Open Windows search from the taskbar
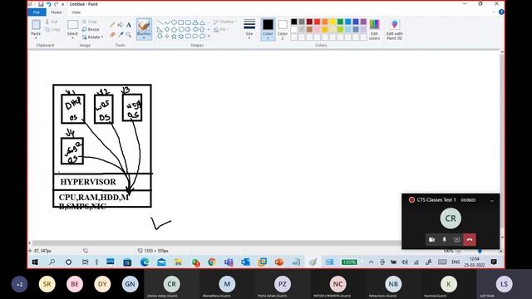 tap(52, 262)
